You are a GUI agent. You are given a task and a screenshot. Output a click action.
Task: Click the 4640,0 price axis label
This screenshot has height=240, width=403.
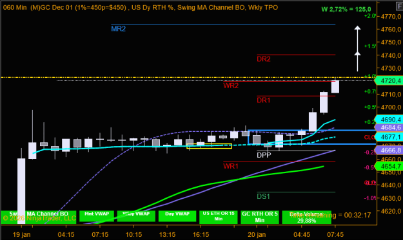point(391,185)
